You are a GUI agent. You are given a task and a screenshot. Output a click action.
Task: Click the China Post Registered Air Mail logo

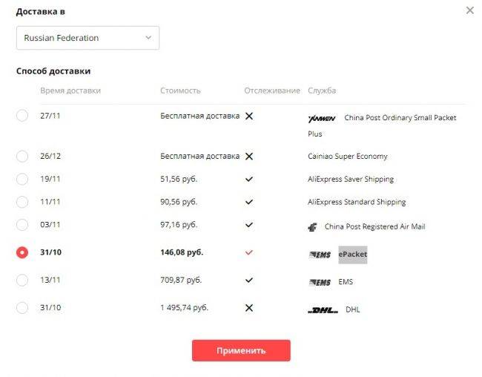pyautogui.click(x=313, y=227)
